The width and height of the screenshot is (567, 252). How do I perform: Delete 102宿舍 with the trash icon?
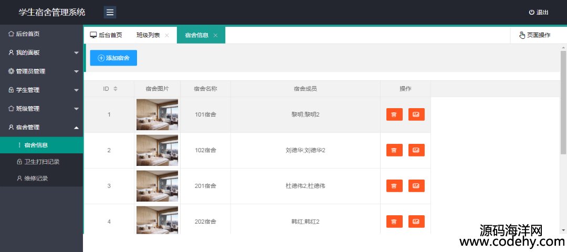coord(394,150)
